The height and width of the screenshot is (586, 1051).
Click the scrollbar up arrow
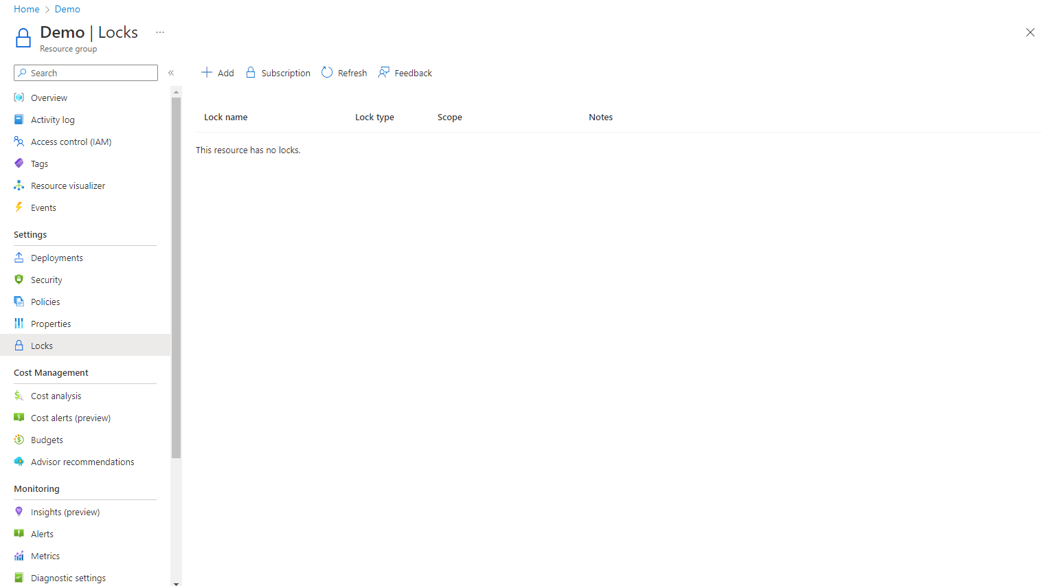coord(177,91)
